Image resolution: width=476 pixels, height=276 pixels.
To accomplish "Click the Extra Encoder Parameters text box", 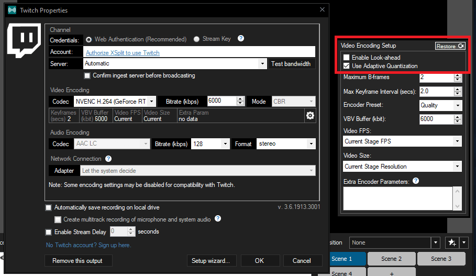I will 397,198.
